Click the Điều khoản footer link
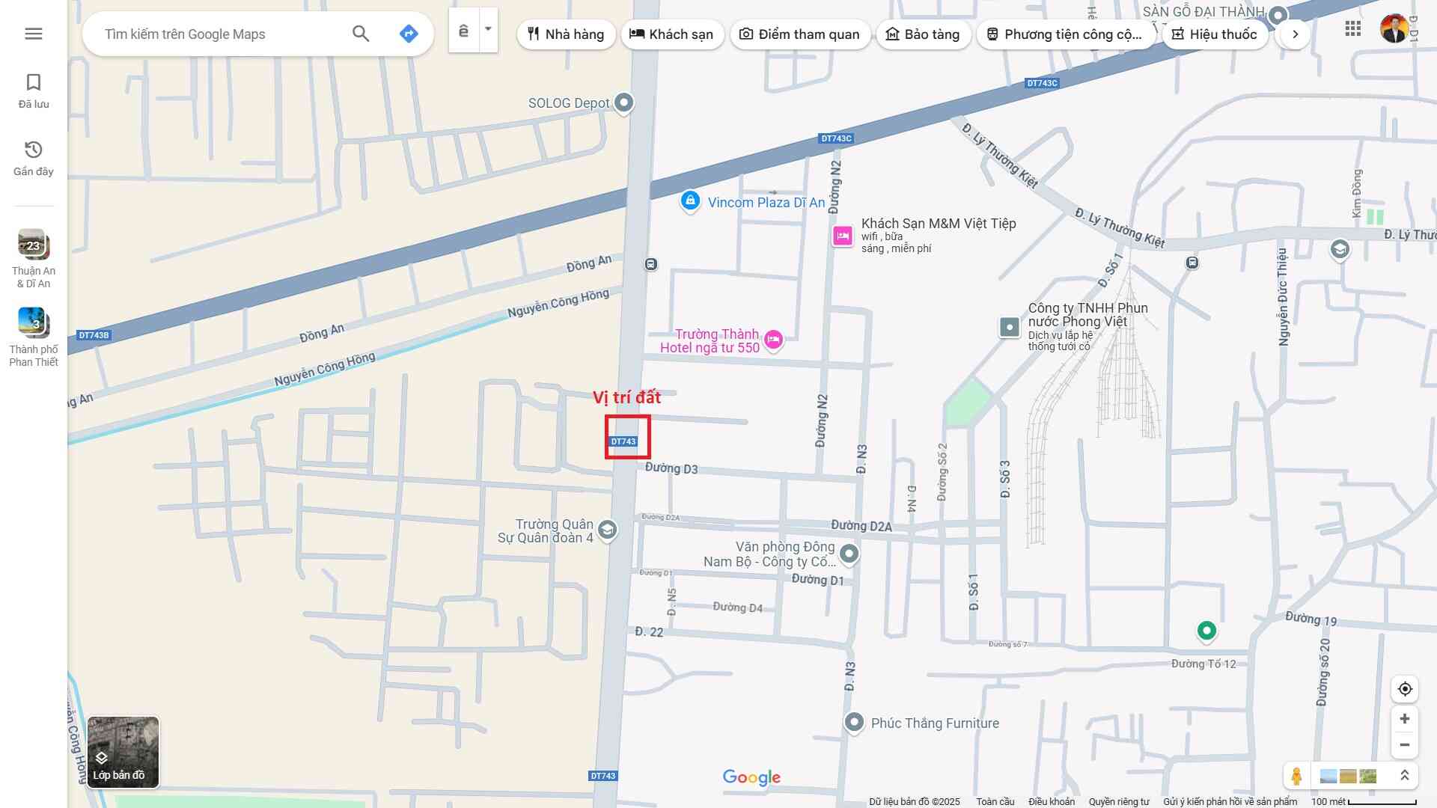Screen dimensions: 1437x808 (1051, 801)
